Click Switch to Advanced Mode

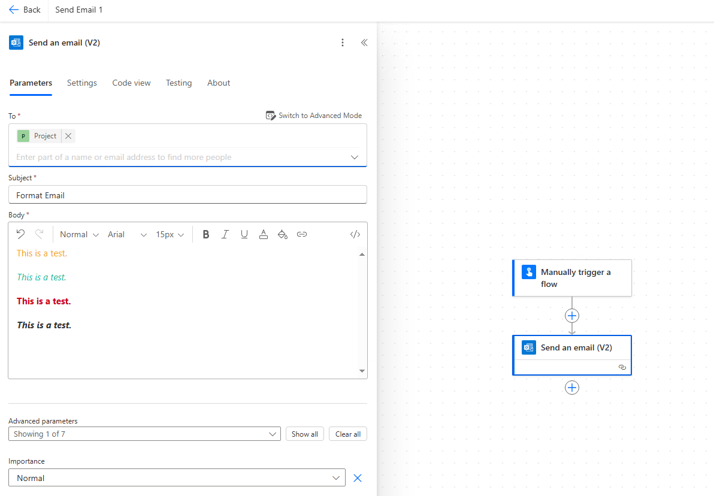click(314, 115)
